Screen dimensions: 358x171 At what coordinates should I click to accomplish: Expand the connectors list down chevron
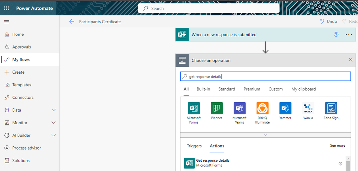(x=265, y=135)
